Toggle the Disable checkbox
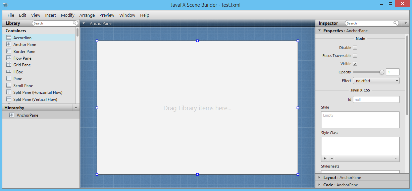The width and height of the screenshot is (412, 191). tap(355, 48)
